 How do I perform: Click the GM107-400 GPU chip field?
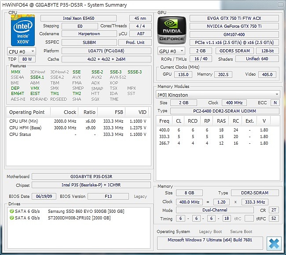tap(234, 34)
